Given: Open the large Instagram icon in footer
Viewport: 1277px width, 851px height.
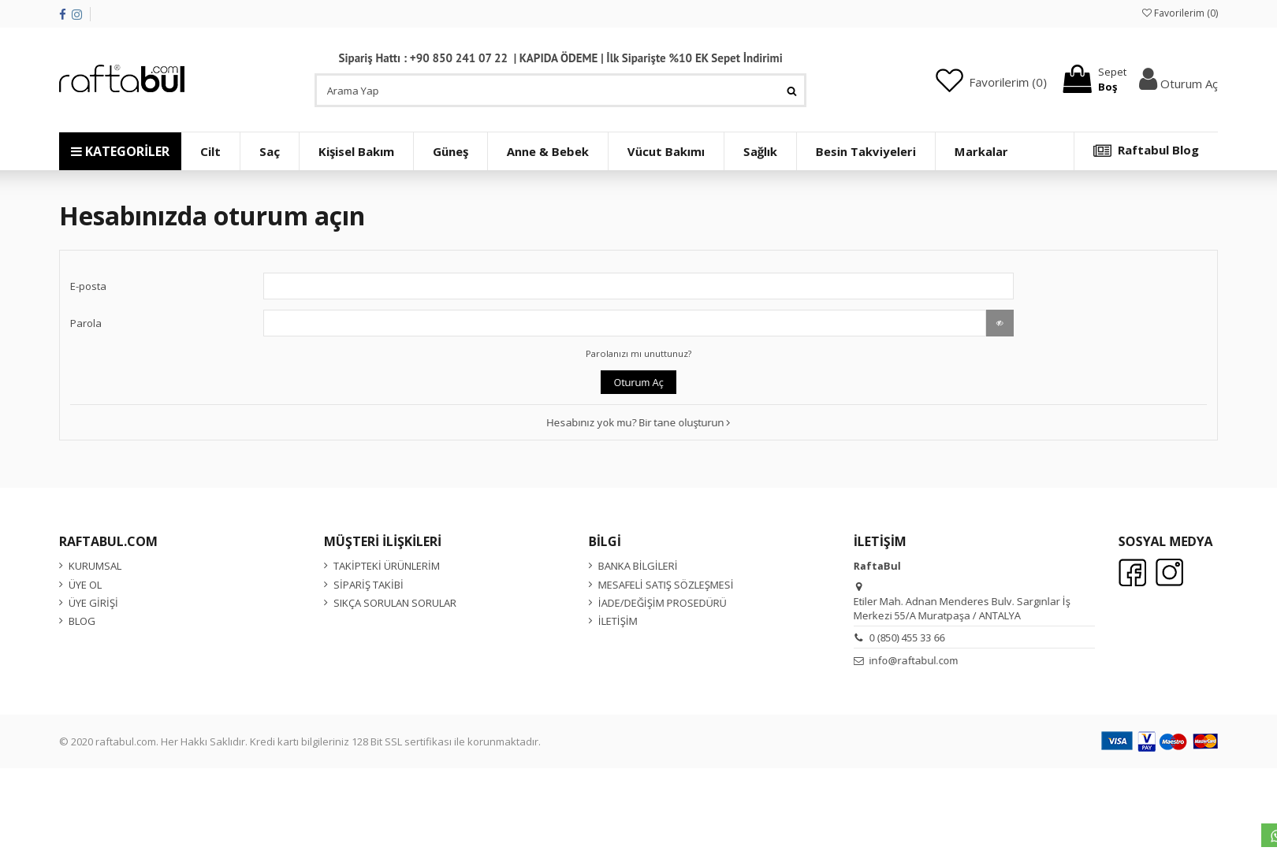Looking at the screenshot, I should [x=1169, y=573].
